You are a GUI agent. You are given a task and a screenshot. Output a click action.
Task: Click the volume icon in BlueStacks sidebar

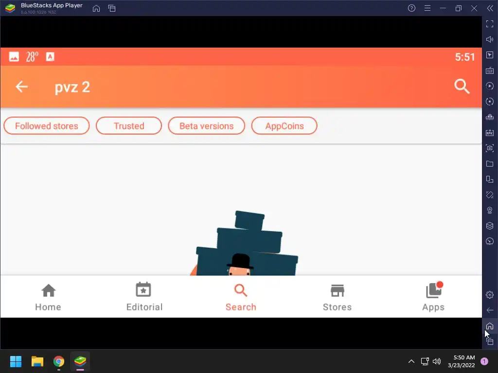[x=490, y=39]
